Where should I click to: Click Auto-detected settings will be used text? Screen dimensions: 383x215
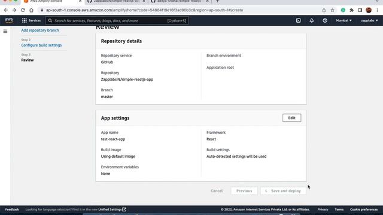pyautogui.click(x=236, y=156)
